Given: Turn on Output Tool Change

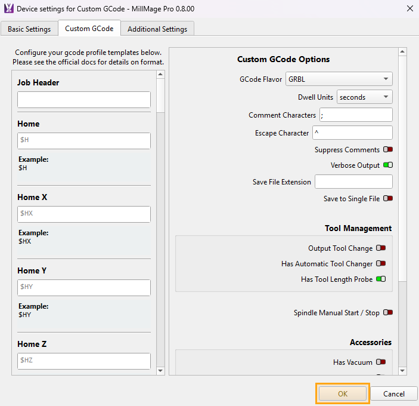Looking at the screenshot, I should coord(381,248).
